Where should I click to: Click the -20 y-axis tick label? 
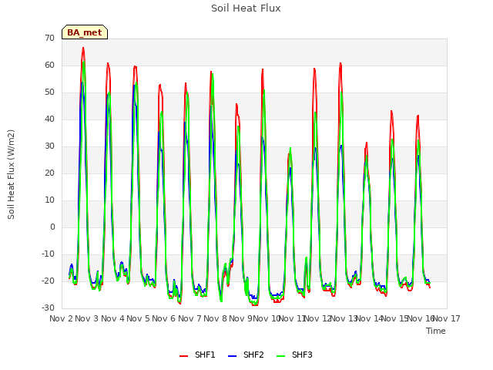click(x=49, y=281)
